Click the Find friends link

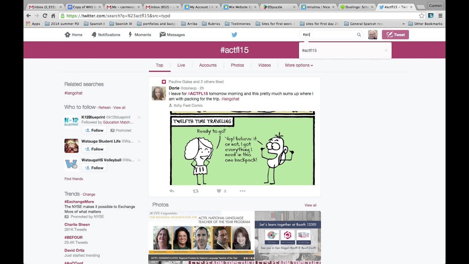pos(74,179)
